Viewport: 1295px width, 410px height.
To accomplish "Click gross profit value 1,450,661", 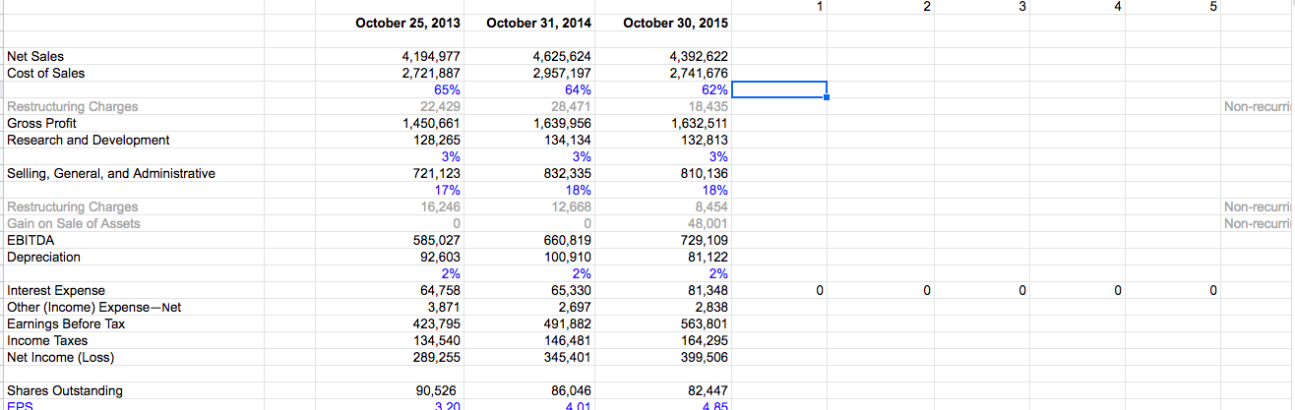I will click(x=431, y=123).
